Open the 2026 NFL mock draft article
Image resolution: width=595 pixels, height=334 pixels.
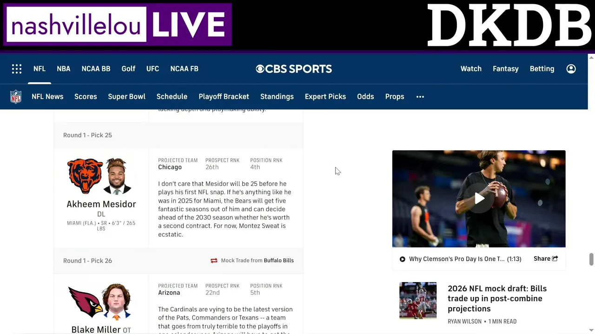[497, 298]
